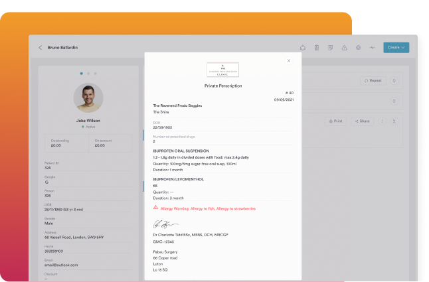
Task: Open the vitals pulse line icon
Action: click(372, 48)
